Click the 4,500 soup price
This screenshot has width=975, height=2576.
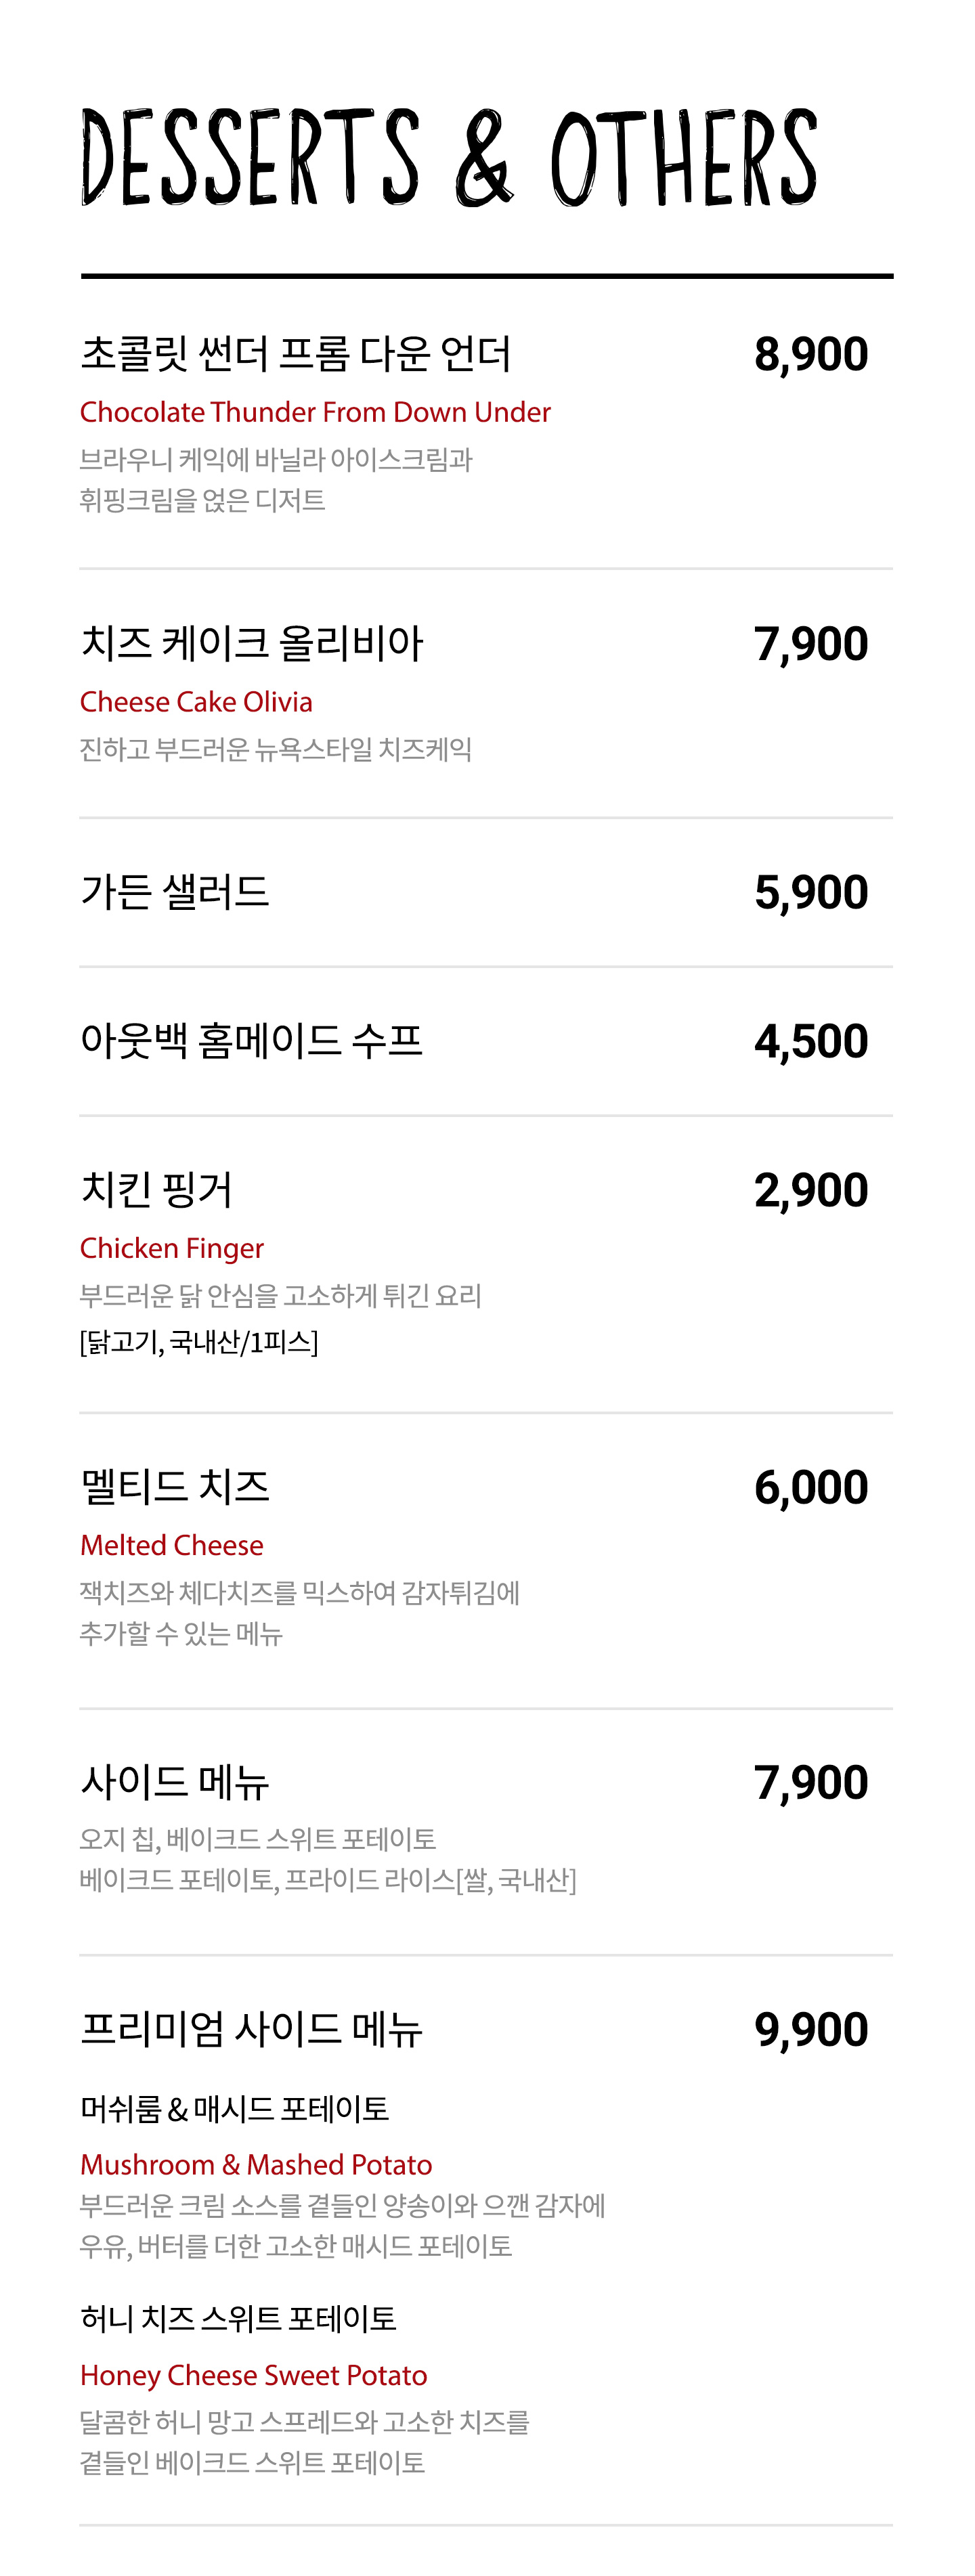[811, 1042]
